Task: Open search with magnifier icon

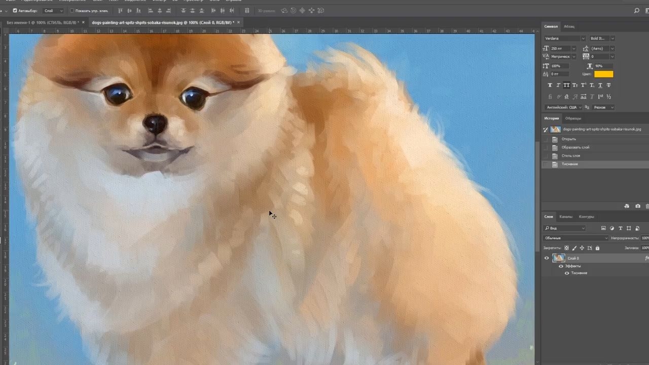Action: (x=637, y=10)
